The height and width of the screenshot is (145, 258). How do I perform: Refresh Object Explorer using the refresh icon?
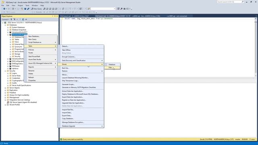click(23, 19)
